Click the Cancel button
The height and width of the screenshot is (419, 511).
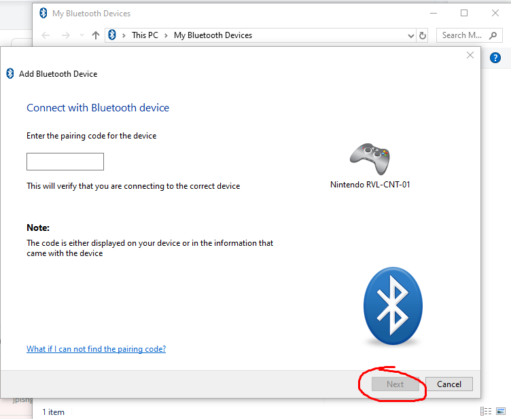[x=448, y=384]
